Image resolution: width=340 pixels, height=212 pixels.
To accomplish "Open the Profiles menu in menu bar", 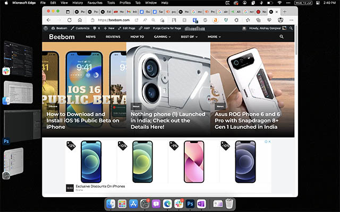I will point(125,3).
